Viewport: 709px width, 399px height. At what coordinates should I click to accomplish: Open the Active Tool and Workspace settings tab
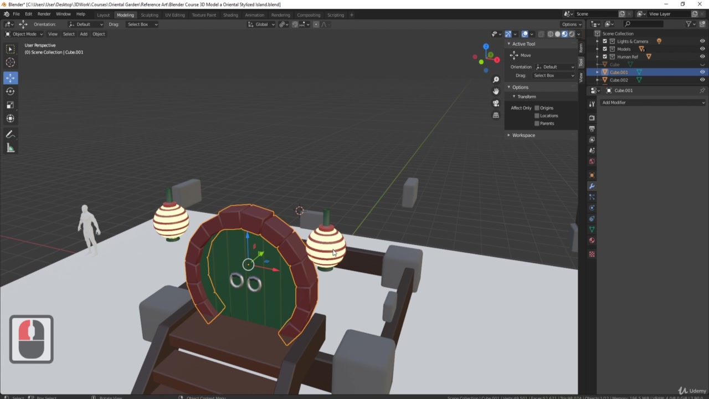click(592, 104)
